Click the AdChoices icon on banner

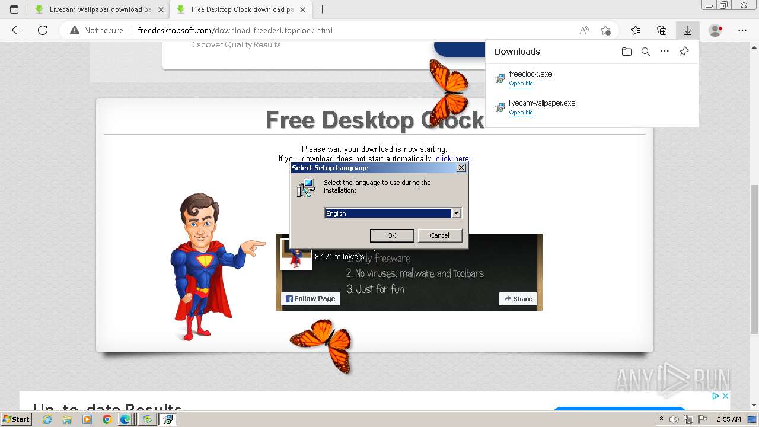pyautogui.click(x=716, y=396)
